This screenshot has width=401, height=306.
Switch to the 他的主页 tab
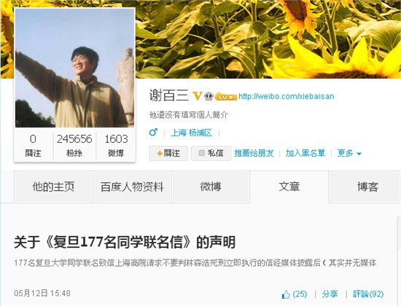coord(53,187)
